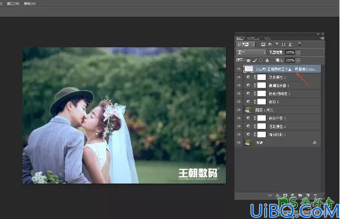Select the Background layer name
Viewport: 340px width, 219px height.
point(259,143)
